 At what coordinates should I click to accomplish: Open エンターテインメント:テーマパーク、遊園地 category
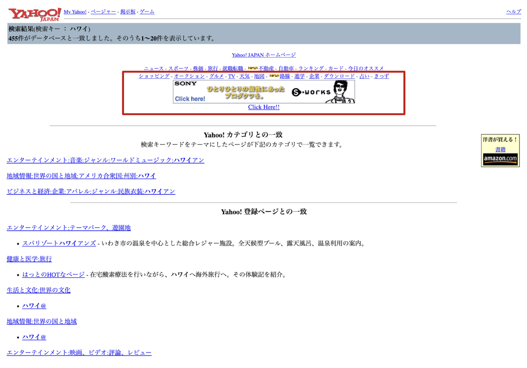click(69, 228)
